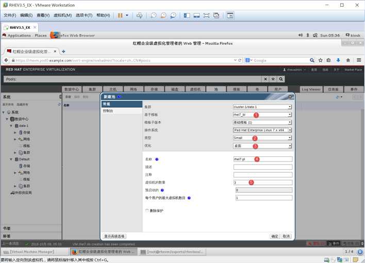Viewport: 365px width, 263px height.
Task: Click the 注释 comment input field
Action: pyautogui.click(x=263, y=175)
